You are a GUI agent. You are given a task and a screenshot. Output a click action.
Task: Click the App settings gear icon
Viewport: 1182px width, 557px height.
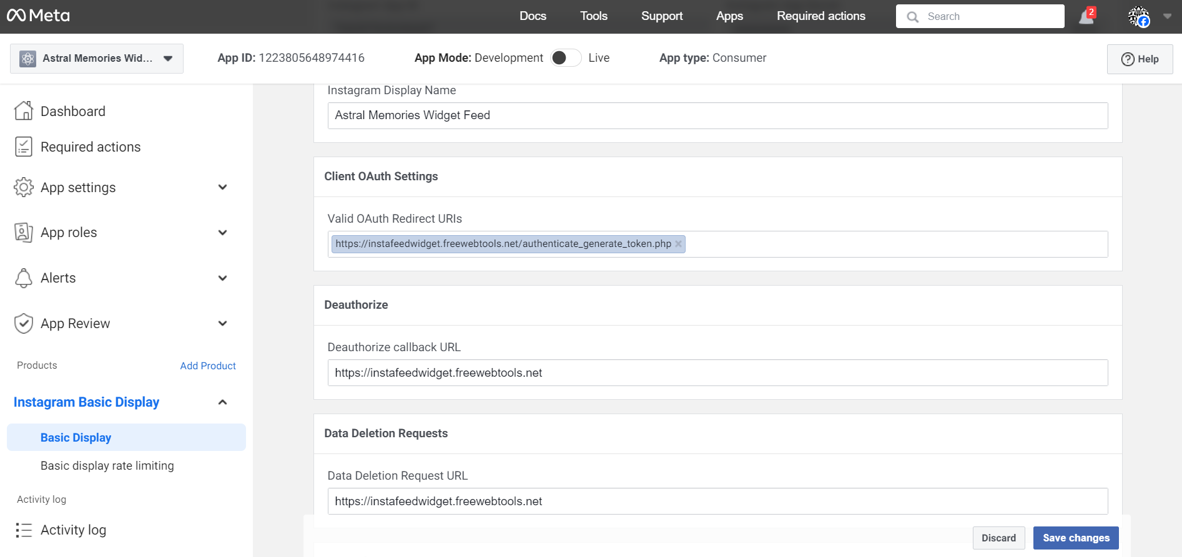click(24, 187)
